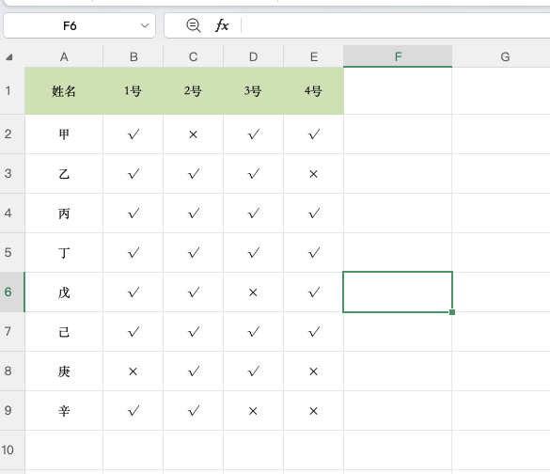550x474 pixels.
Task: Click the check mark in 己's 3号 column
Action: 253,332
